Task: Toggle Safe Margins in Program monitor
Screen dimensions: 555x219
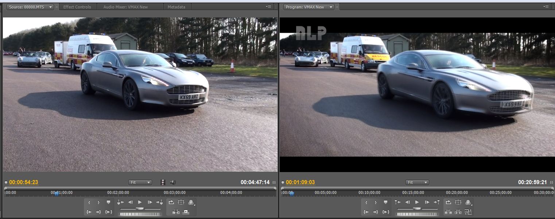Action: coord(458,202)
